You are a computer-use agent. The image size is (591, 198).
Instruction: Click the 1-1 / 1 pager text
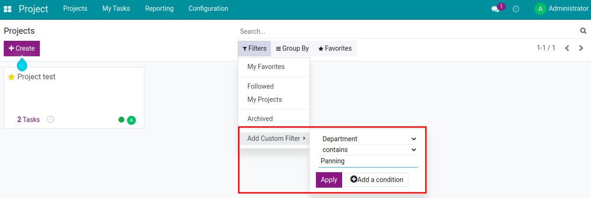pyautogui.click(x=546, y=48)
